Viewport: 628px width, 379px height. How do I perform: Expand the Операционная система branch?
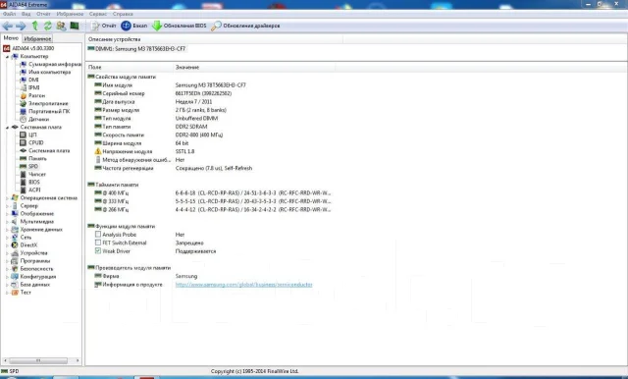coord(7,198)
